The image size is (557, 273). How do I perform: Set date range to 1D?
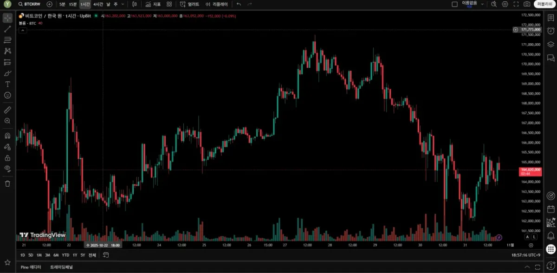[x=23, y=255]
